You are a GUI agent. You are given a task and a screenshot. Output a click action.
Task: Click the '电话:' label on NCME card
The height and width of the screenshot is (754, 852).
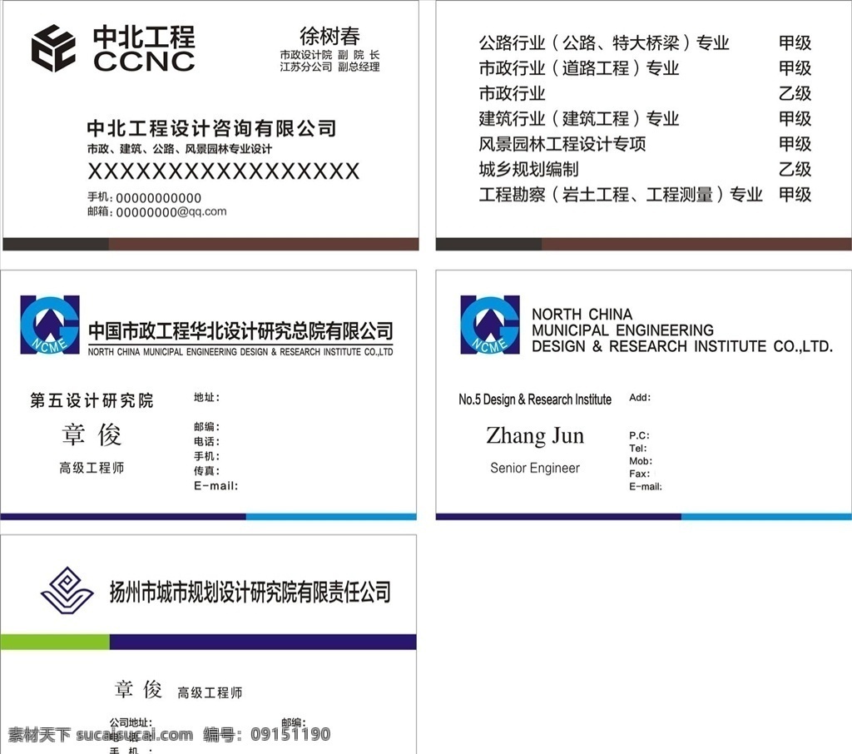pos(206,441)
